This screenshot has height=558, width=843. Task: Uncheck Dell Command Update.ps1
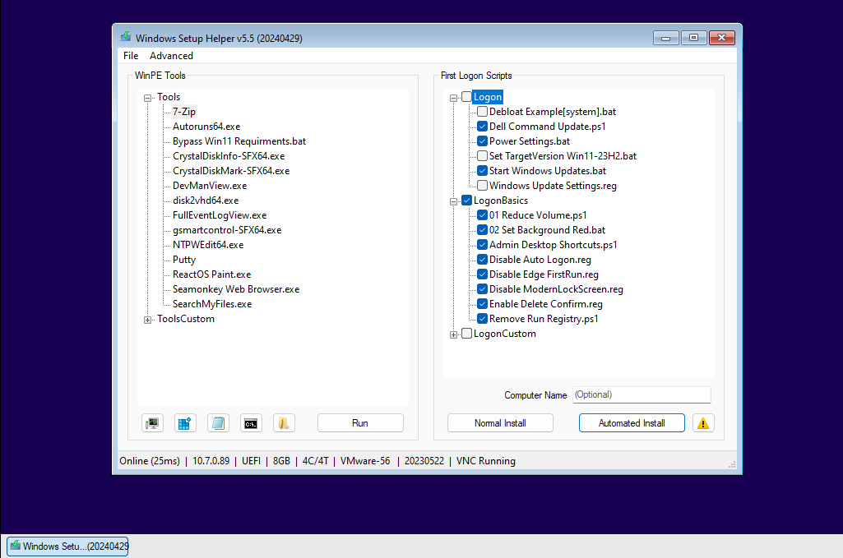(482, 127)
